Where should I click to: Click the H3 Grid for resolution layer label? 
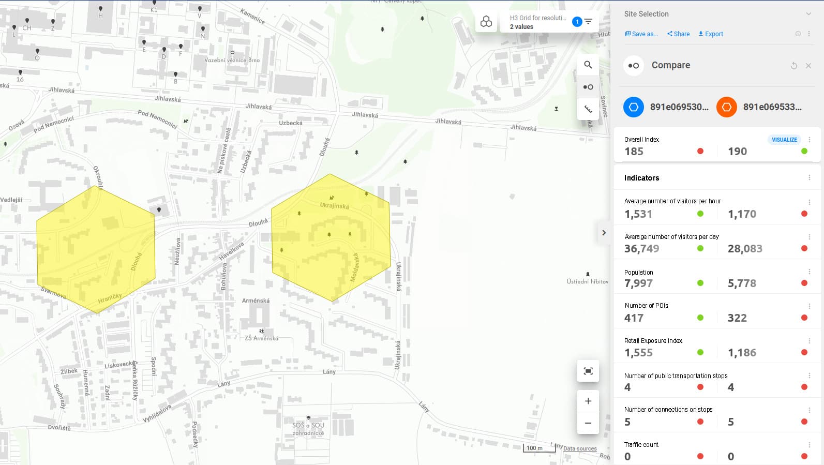538,18
